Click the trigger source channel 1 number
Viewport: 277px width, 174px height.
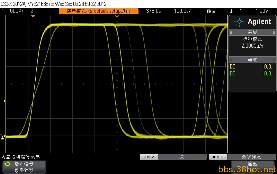241,11
